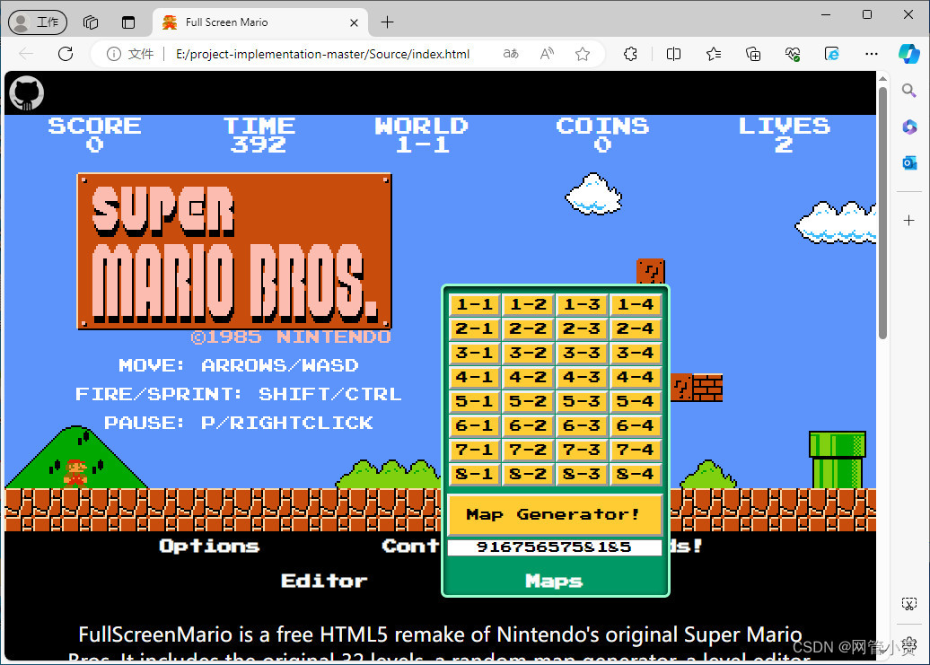
Task: Click the tab actions workspaces icon
Action: (x=90, y=22)
